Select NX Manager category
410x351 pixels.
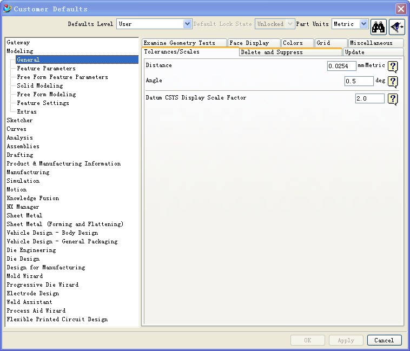click(23, 207)
